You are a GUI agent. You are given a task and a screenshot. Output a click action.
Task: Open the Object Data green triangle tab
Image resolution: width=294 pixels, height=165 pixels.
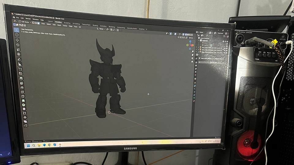click(194, 98)
